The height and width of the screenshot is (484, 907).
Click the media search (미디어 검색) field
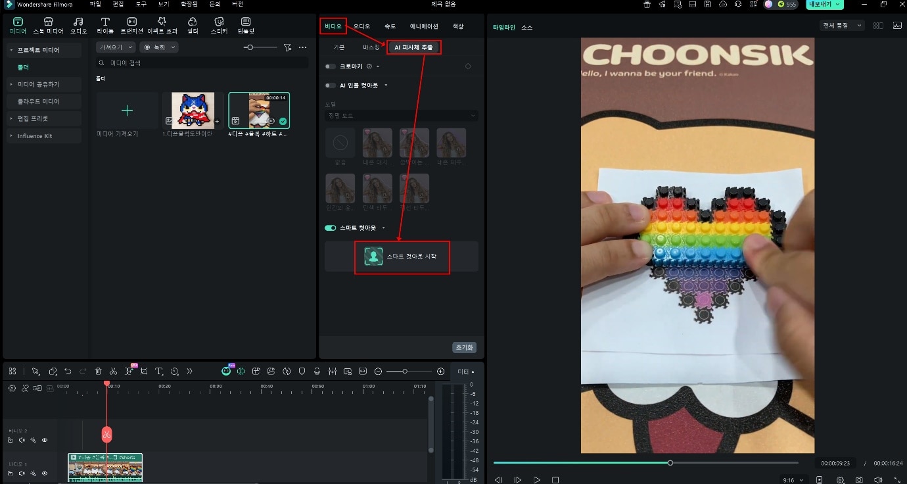pyautogui.click(x=202, y=63)
